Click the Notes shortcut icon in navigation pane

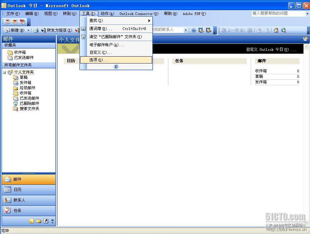click(x=32, y=221)
